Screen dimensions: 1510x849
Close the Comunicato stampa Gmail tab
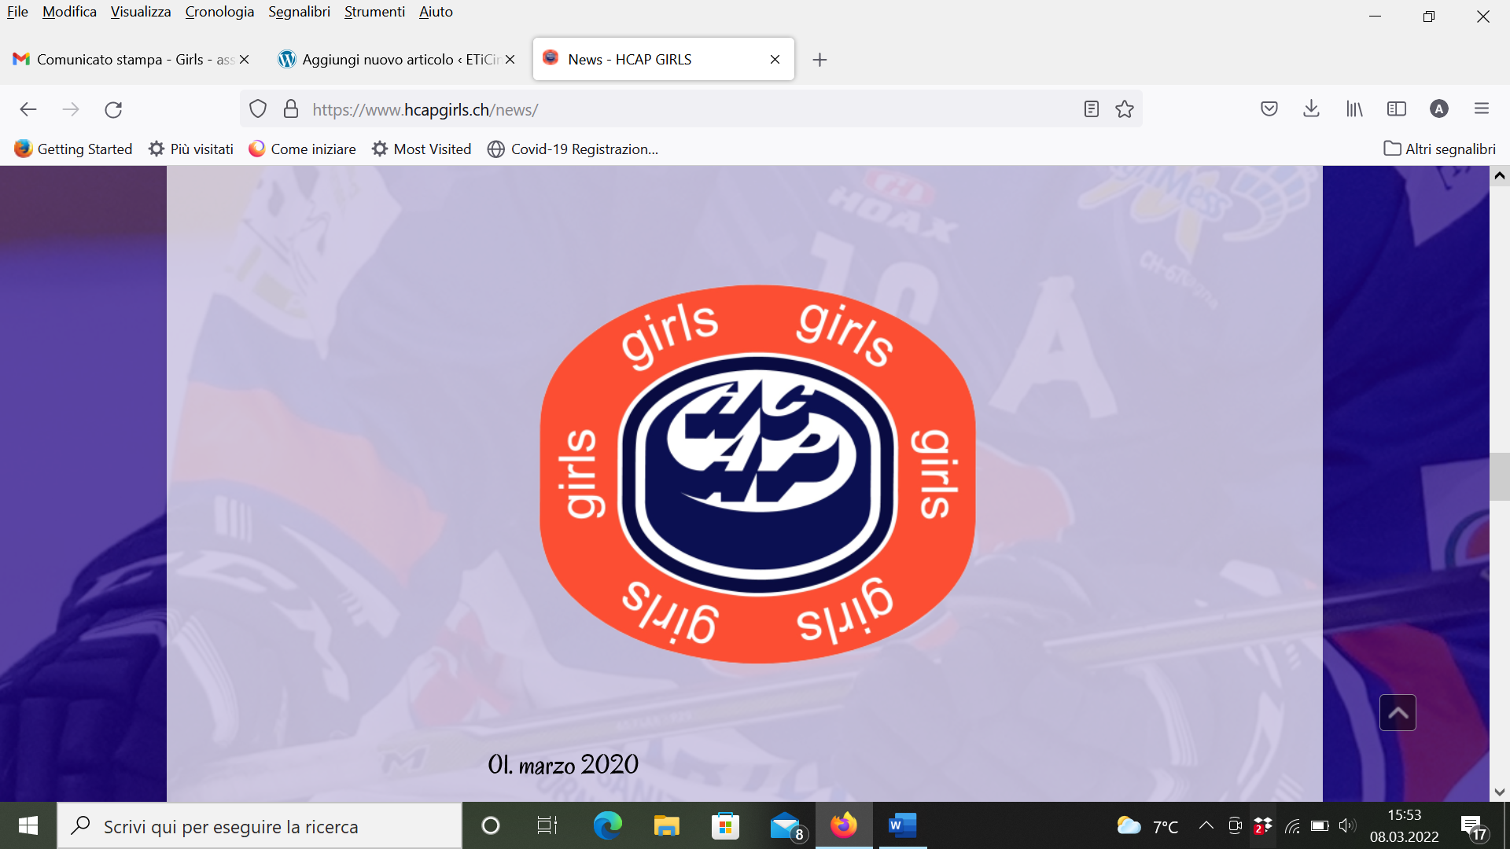[244, 60]
